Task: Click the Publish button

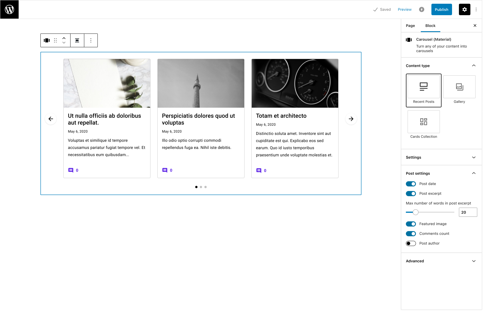Action: 441,9
